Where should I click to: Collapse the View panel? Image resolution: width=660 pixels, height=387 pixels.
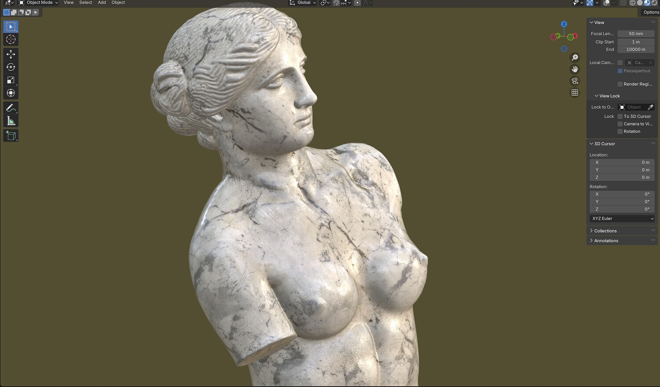[591, 22]
